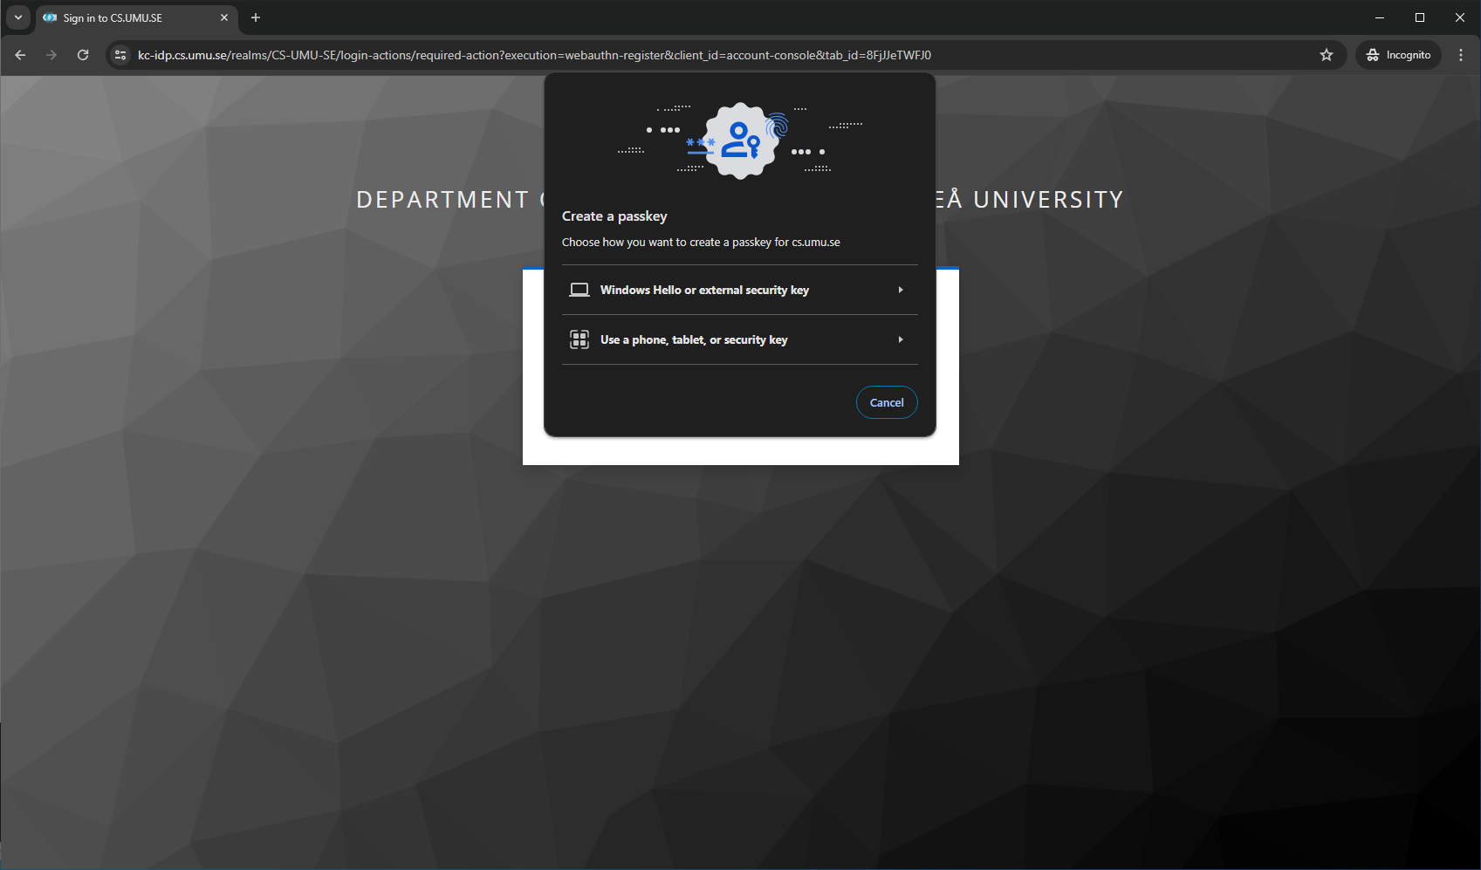Maximize the browser window
The height and width of the screenshot is (870, 1481).
point(1420,17)
